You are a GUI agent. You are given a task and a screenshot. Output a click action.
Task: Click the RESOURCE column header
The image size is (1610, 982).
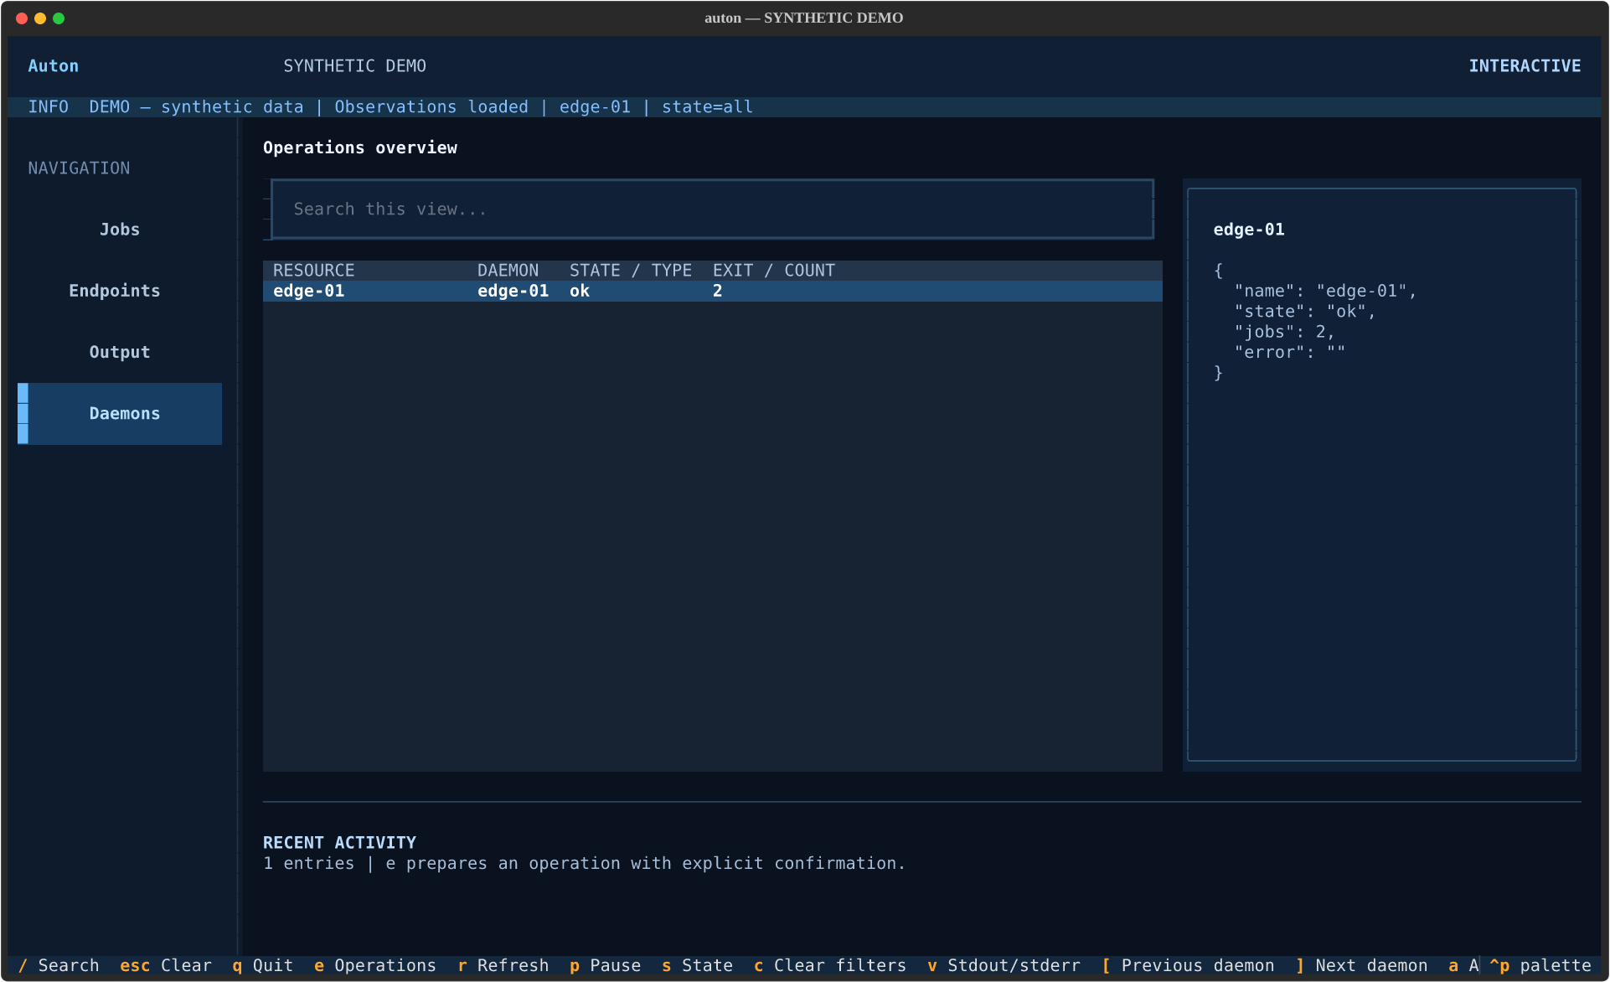tap(313, 271)
